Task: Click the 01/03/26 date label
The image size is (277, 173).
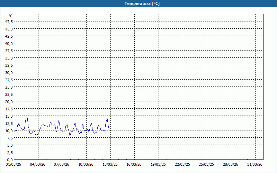Action: (14, 164)
